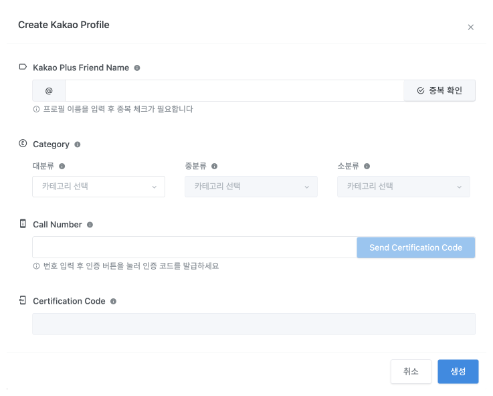
Task: Click the Create Kakao Profile title
Action: (x=64, y=25)
